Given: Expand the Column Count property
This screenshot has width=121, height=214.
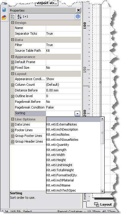Looking at the screenshot, I should 12,85.
